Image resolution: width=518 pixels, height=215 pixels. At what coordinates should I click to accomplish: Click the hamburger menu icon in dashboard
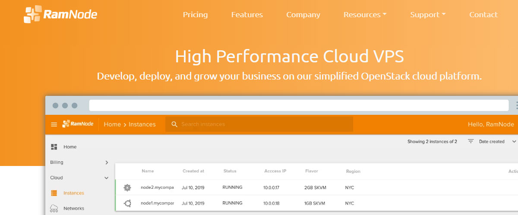click(x=54, y=124)
